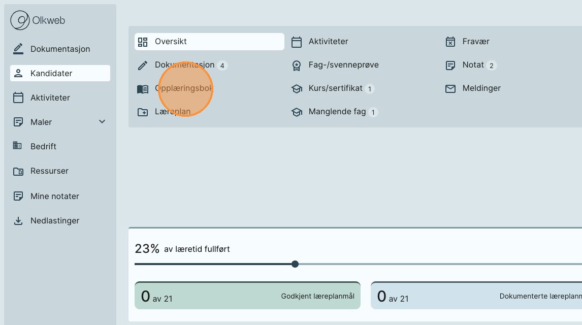Open the Manglende fag link
The image size is (582, 325).
click(337, 112)
